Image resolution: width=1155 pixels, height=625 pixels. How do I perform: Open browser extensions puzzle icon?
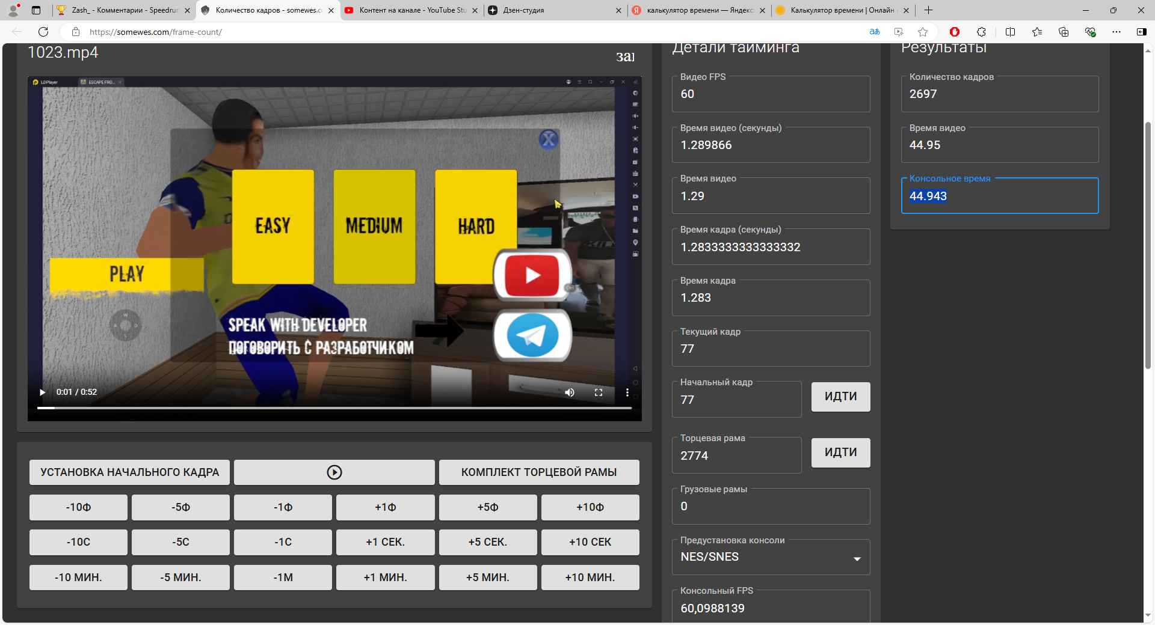981,32
